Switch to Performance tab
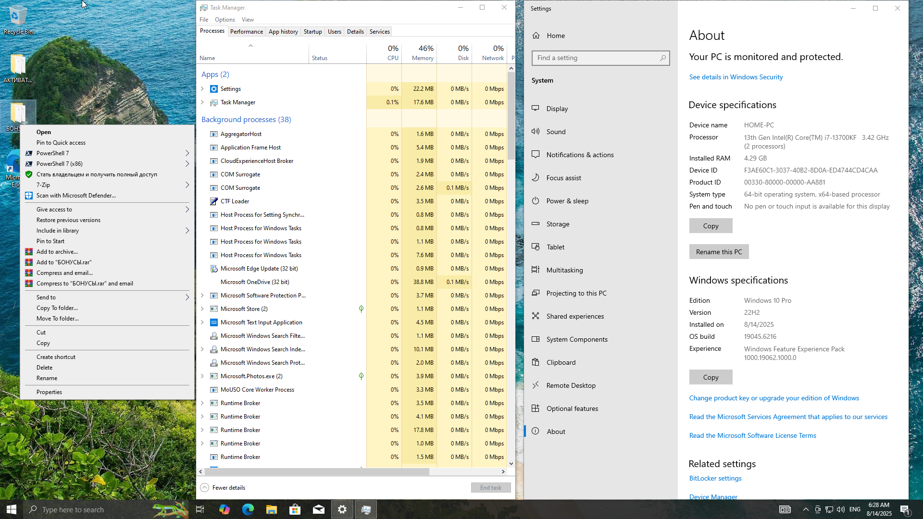This screenshot has height=519, width=923. point(246,32)
